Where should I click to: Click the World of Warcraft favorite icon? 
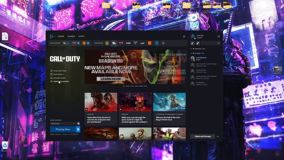click(x=107, y=43)
